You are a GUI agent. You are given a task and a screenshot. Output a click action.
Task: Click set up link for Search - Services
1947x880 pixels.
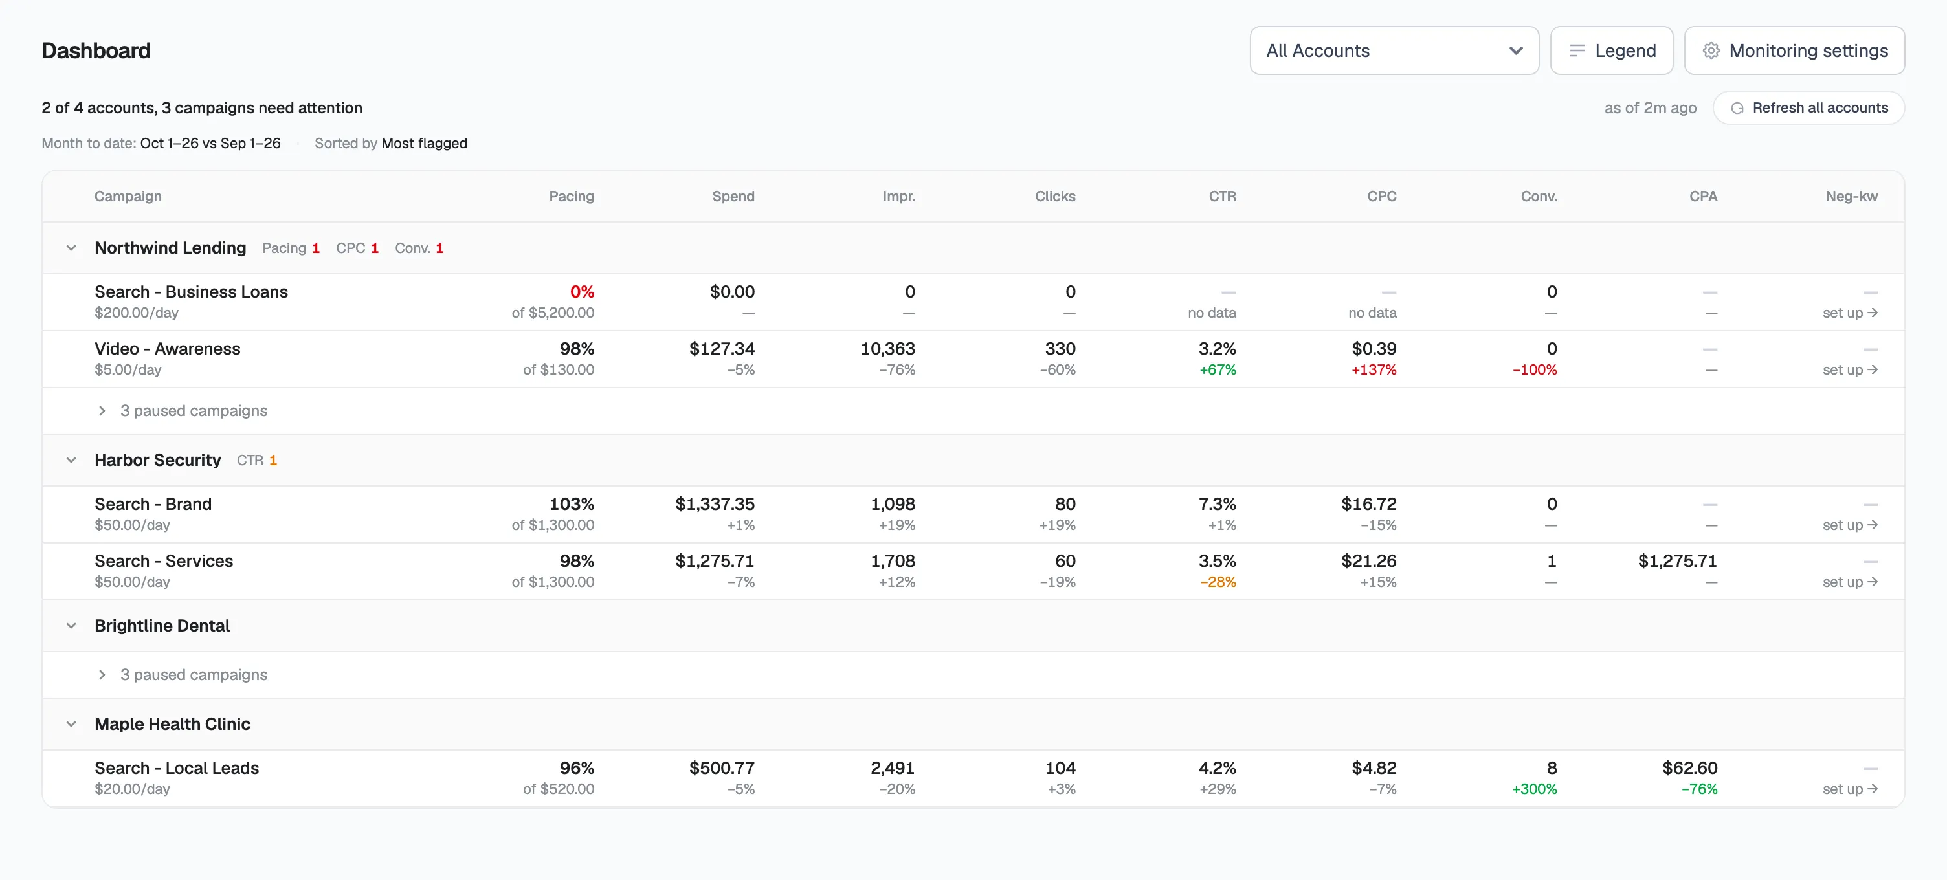tap(1851, 582)
